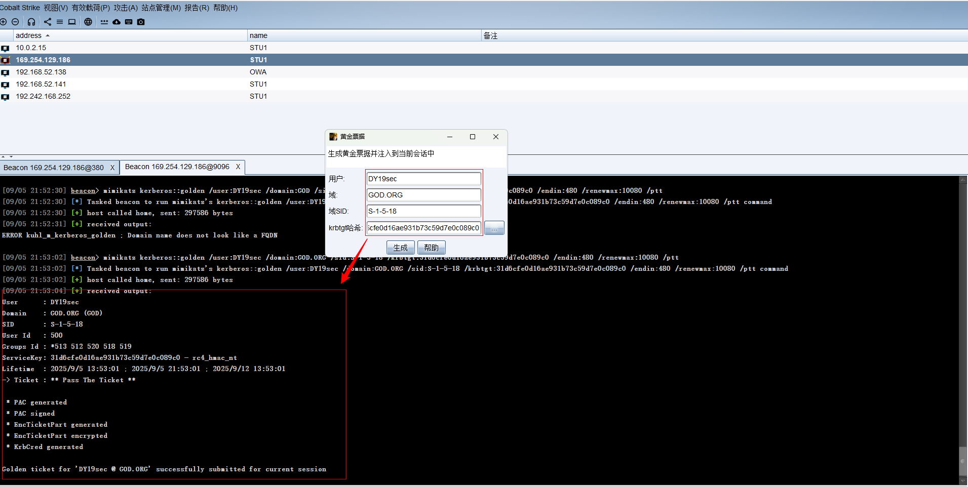
Task: Click the golden ticket dialog title icon
Action: coord(333,137)
